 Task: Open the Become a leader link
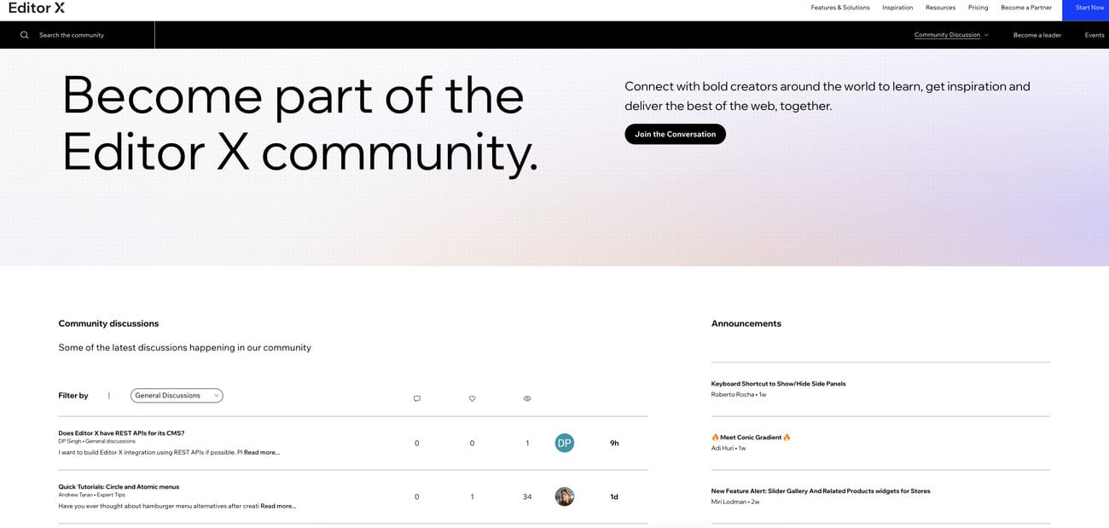[x=1037, y=35]
